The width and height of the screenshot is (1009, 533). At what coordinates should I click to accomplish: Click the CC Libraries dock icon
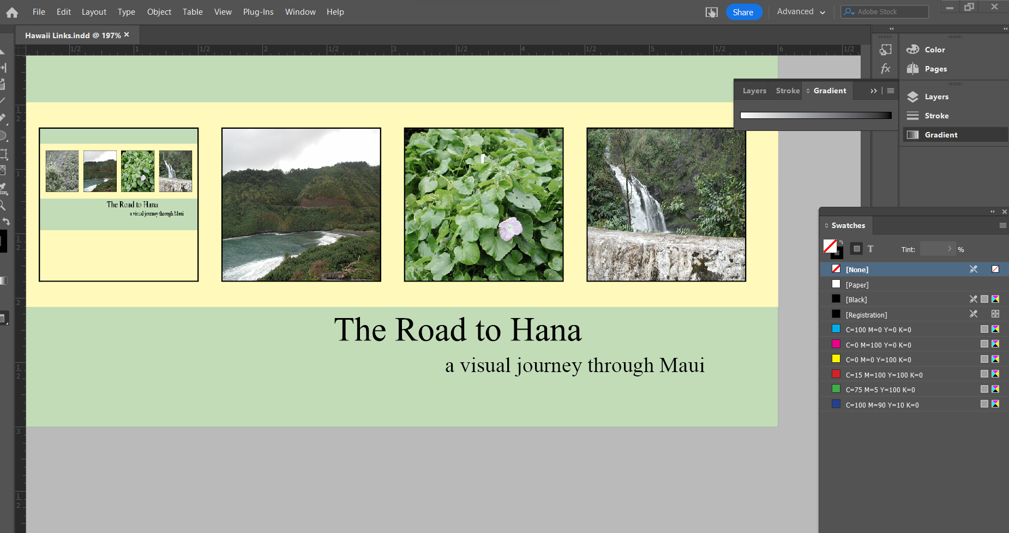coord(885,50)
